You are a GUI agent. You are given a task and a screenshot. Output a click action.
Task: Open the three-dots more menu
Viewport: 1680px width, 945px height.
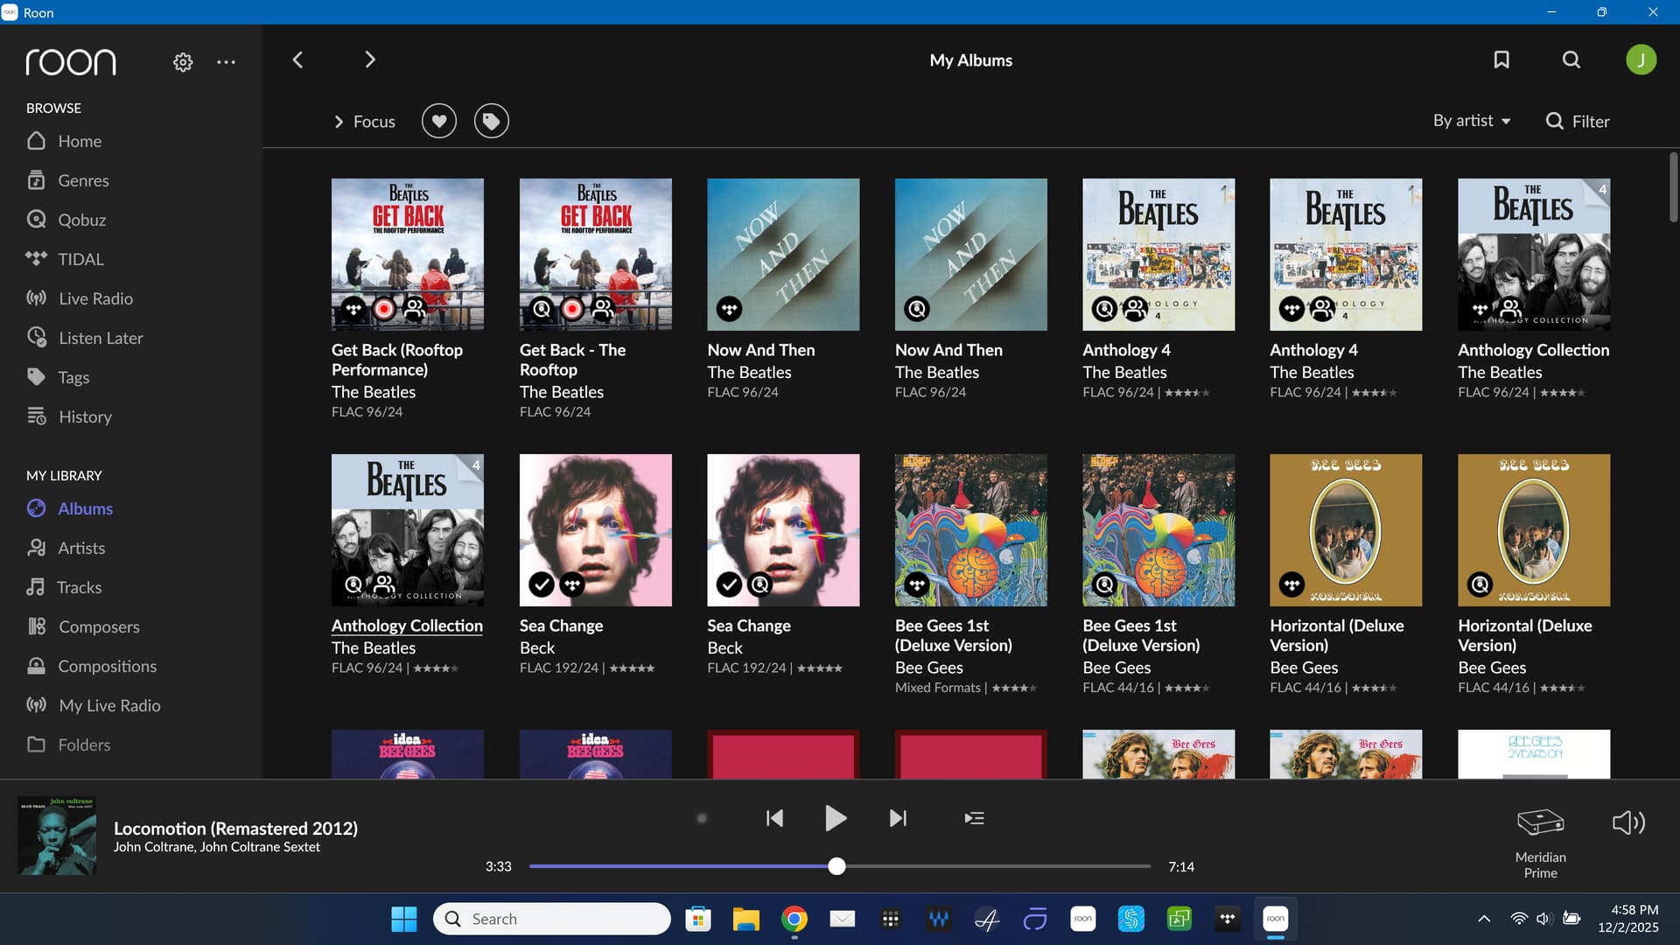pos(226,62)
